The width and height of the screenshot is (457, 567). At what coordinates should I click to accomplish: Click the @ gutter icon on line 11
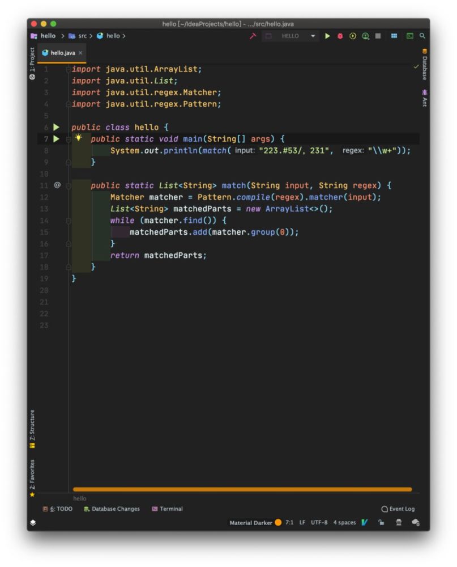pos(57,185)
